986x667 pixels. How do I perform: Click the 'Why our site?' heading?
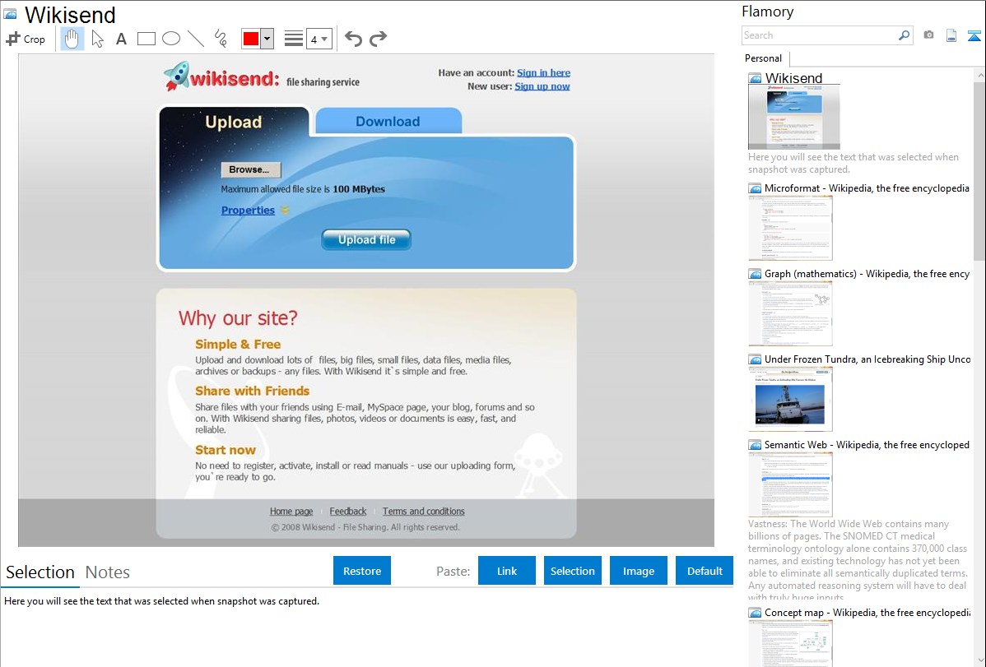click(238, 318)
